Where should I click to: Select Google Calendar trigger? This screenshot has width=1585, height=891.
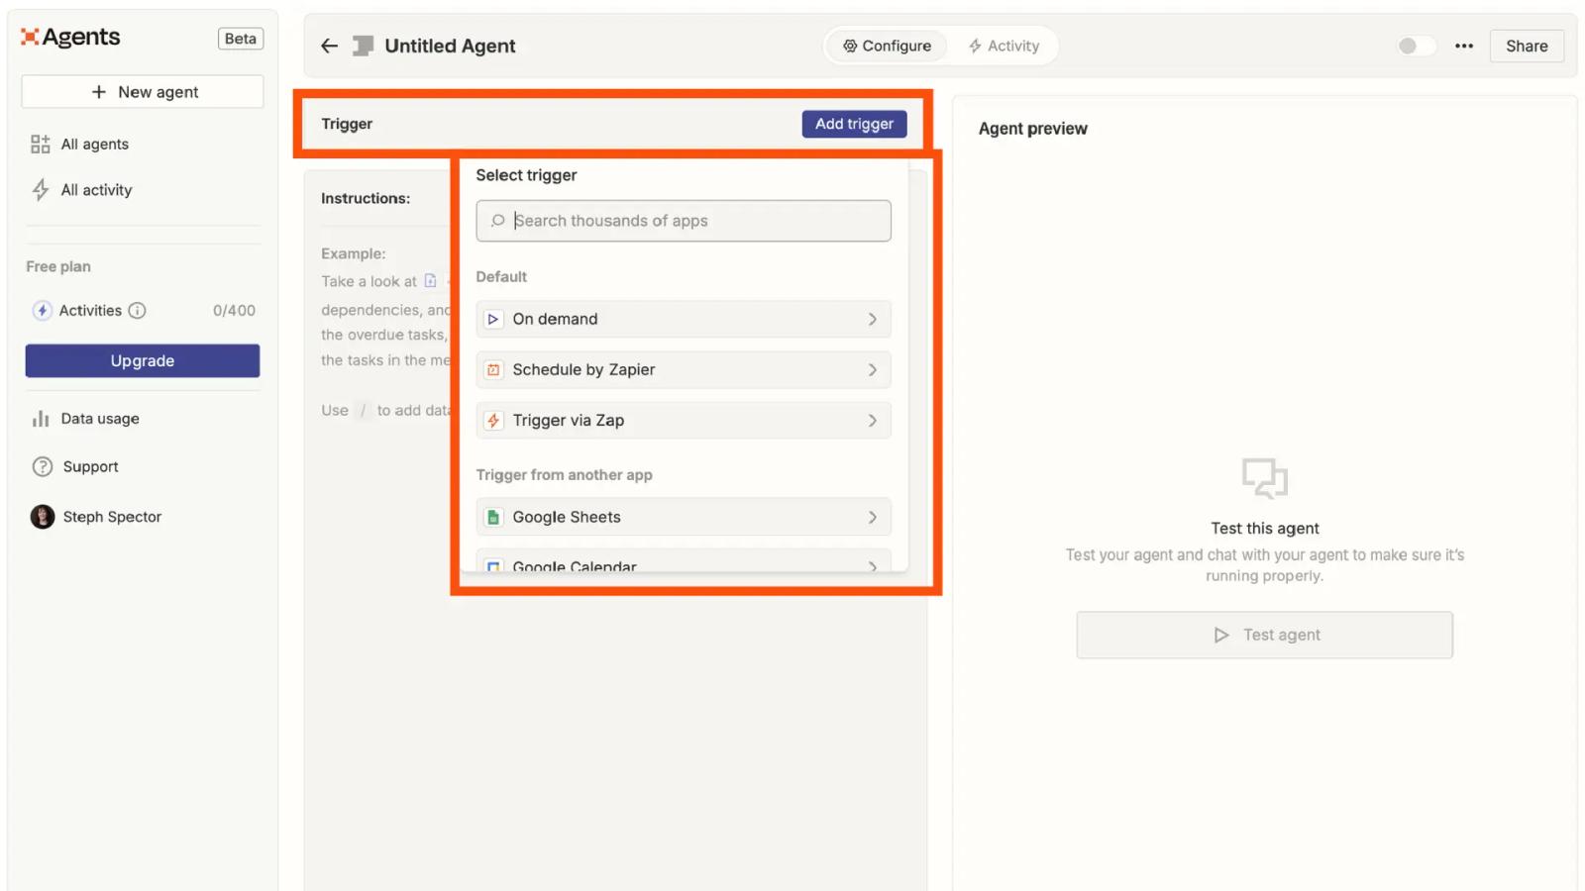pos(684,561)
